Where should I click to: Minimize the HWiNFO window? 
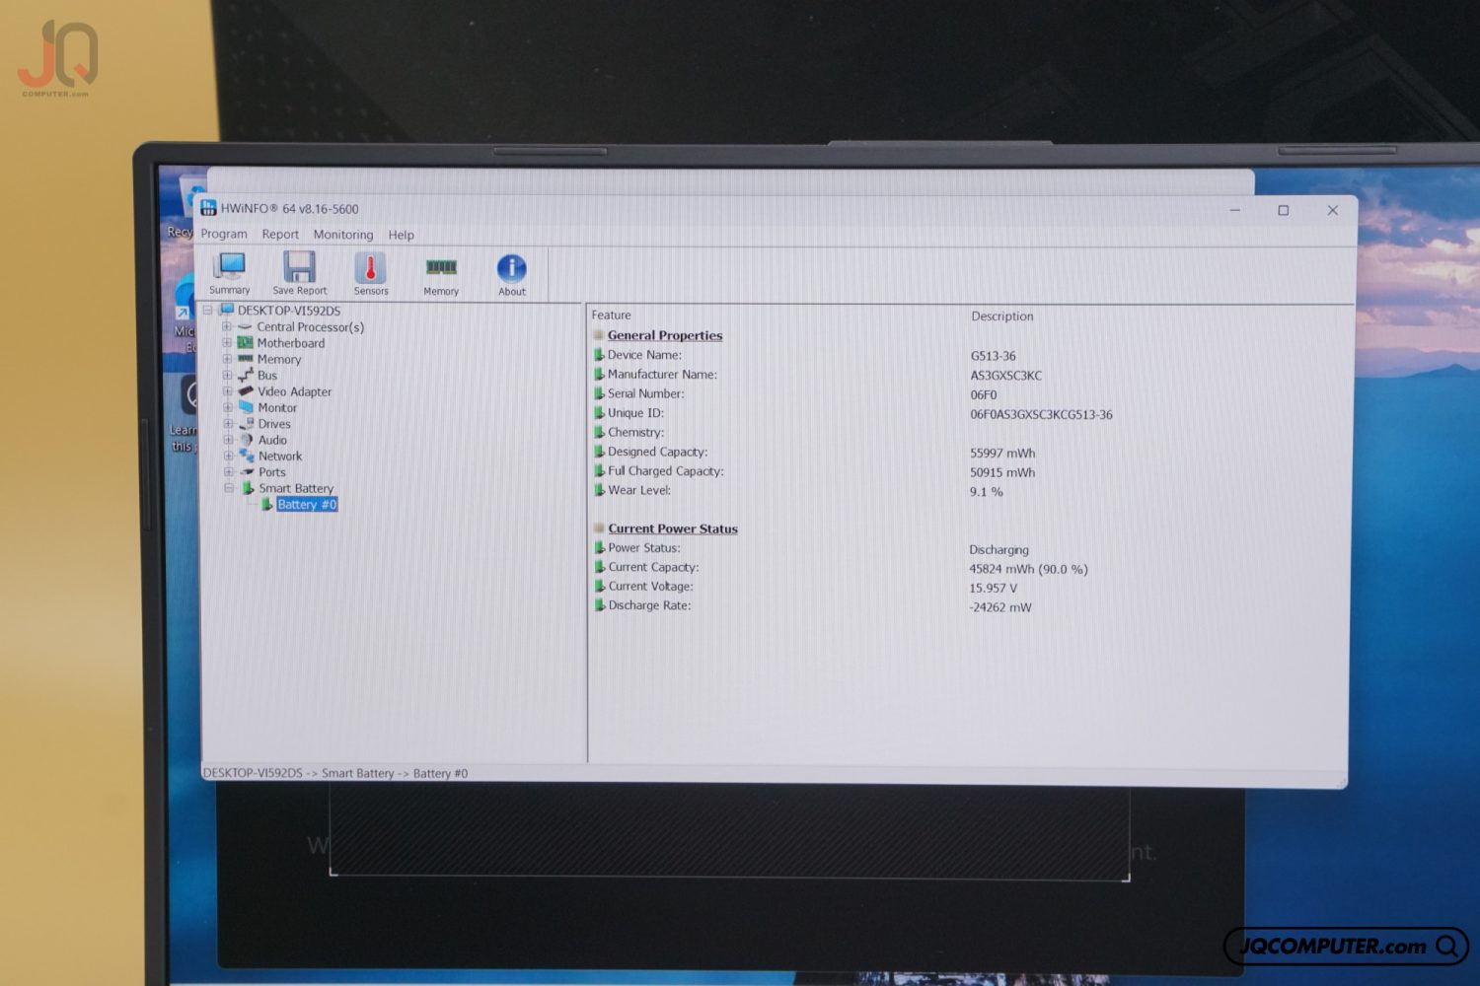[x=1234, y=210]
